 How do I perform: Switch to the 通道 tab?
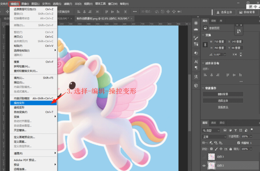click(213, 123)
